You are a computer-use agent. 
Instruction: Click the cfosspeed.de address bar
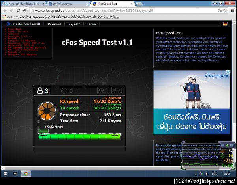tap(124, 11)
